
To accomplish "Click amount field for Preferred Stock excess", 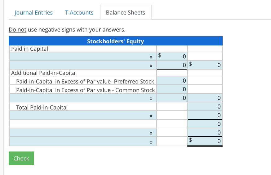I will [x=172, y=81].
